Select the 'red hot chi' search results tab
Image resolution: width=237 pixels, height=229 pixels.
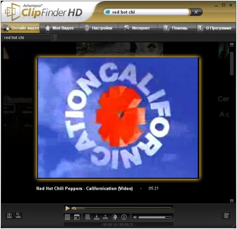[x=26, y=38]
